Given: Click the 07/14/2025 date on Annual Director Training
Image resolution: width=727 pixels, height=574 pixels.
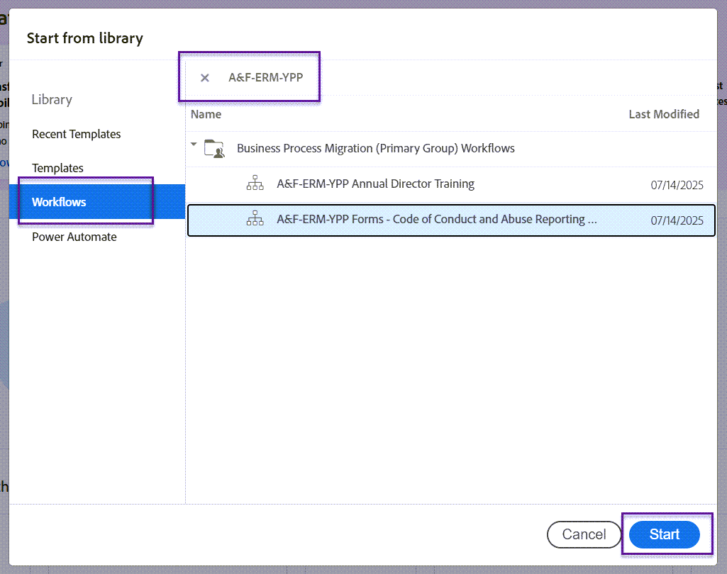Looking at the screenshot, I should 678,184.
